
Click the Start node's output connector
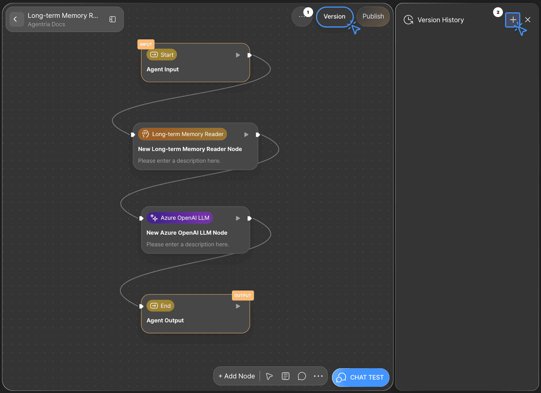click(x=250, y=55)
